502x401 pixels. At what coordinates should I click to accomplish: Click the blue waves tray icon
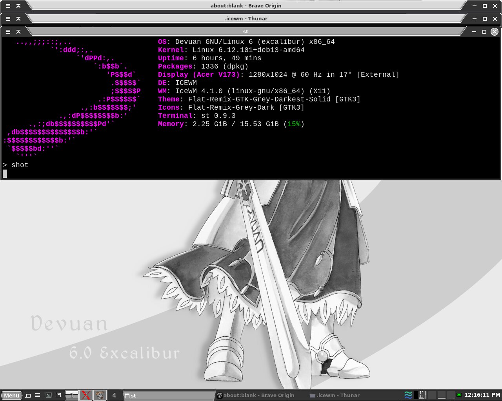click(408, 395)
